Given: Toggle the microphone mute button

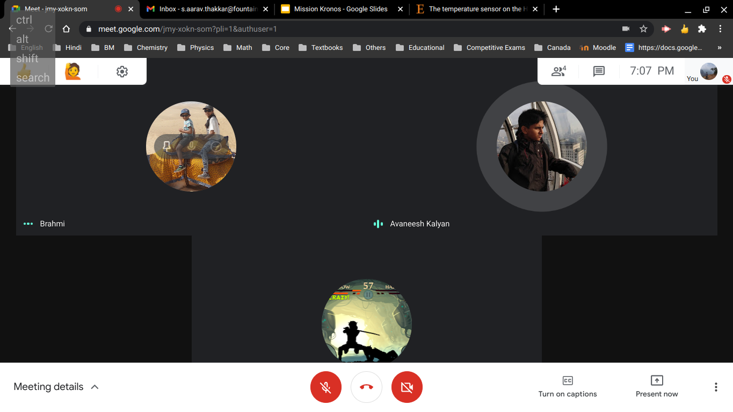Looking at the screenshot, I should (326, 387).
